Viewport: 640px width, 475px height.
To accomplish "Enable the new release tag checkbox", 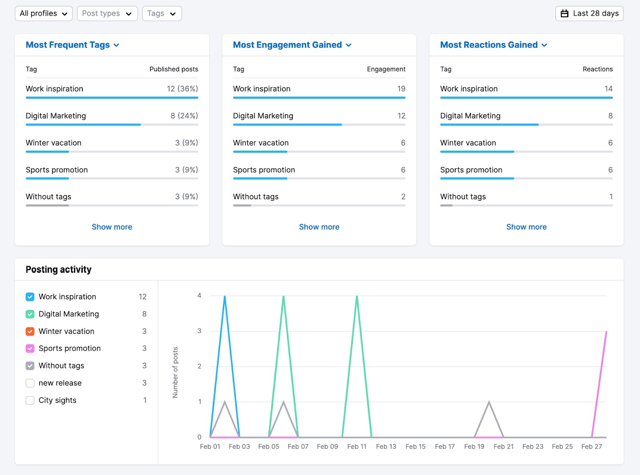I will (30, 383).
